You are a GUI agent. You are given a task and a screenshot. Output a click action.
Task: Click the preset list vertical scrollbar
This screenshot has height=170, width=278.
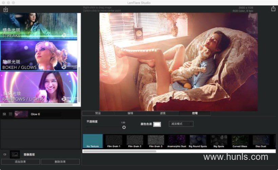(79, 84)
